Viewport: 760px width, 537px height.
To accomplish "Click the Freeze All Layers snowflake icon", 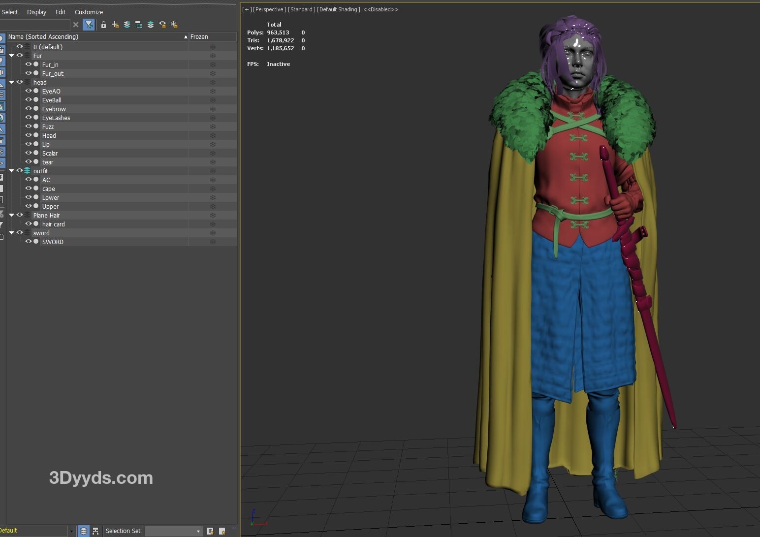I will point(174,25).
